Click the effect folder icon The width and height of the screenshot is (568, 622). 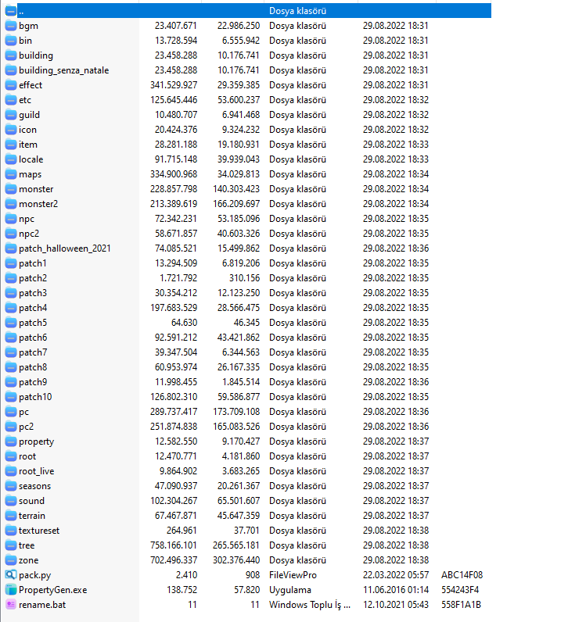click(x=11, y=85)
